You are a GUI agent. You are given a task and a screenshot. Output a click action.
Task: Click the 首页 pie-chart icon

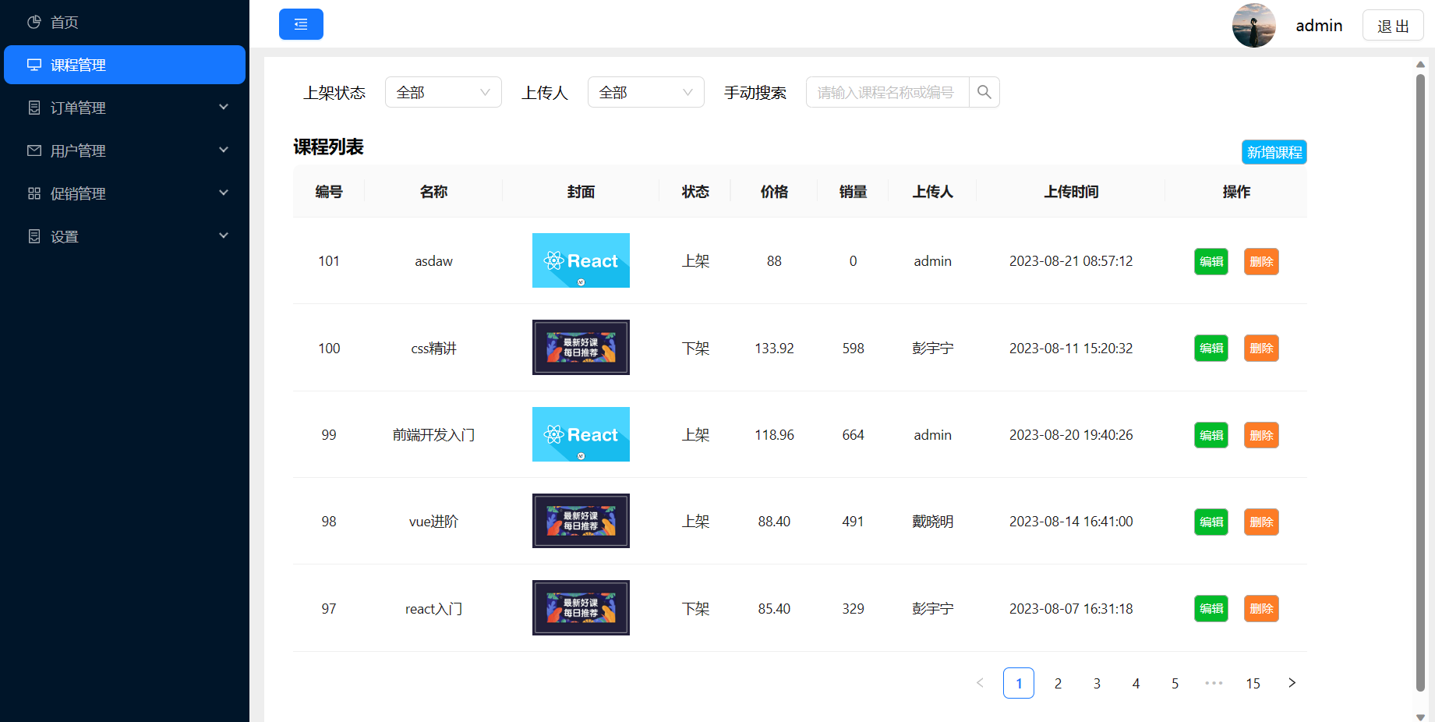click(x=34, y=22)
